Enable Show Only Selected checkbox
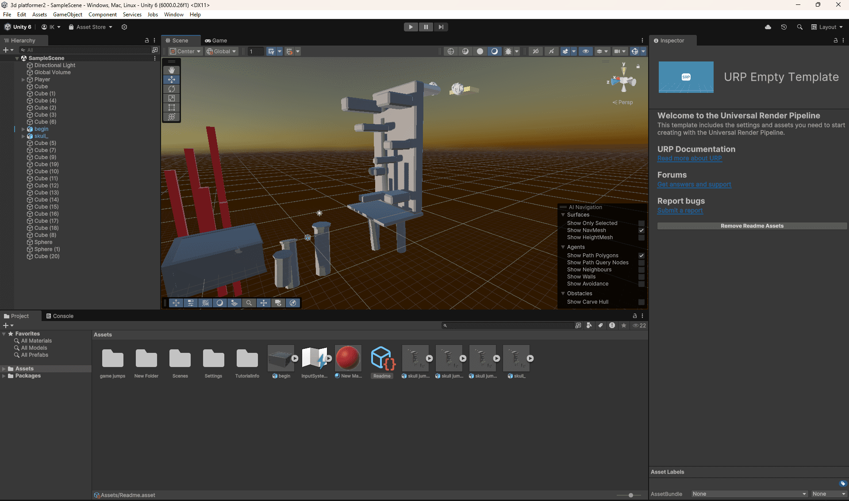Image resolution: width=849 pixels, height=501 pixels. [x=641, y=223]
